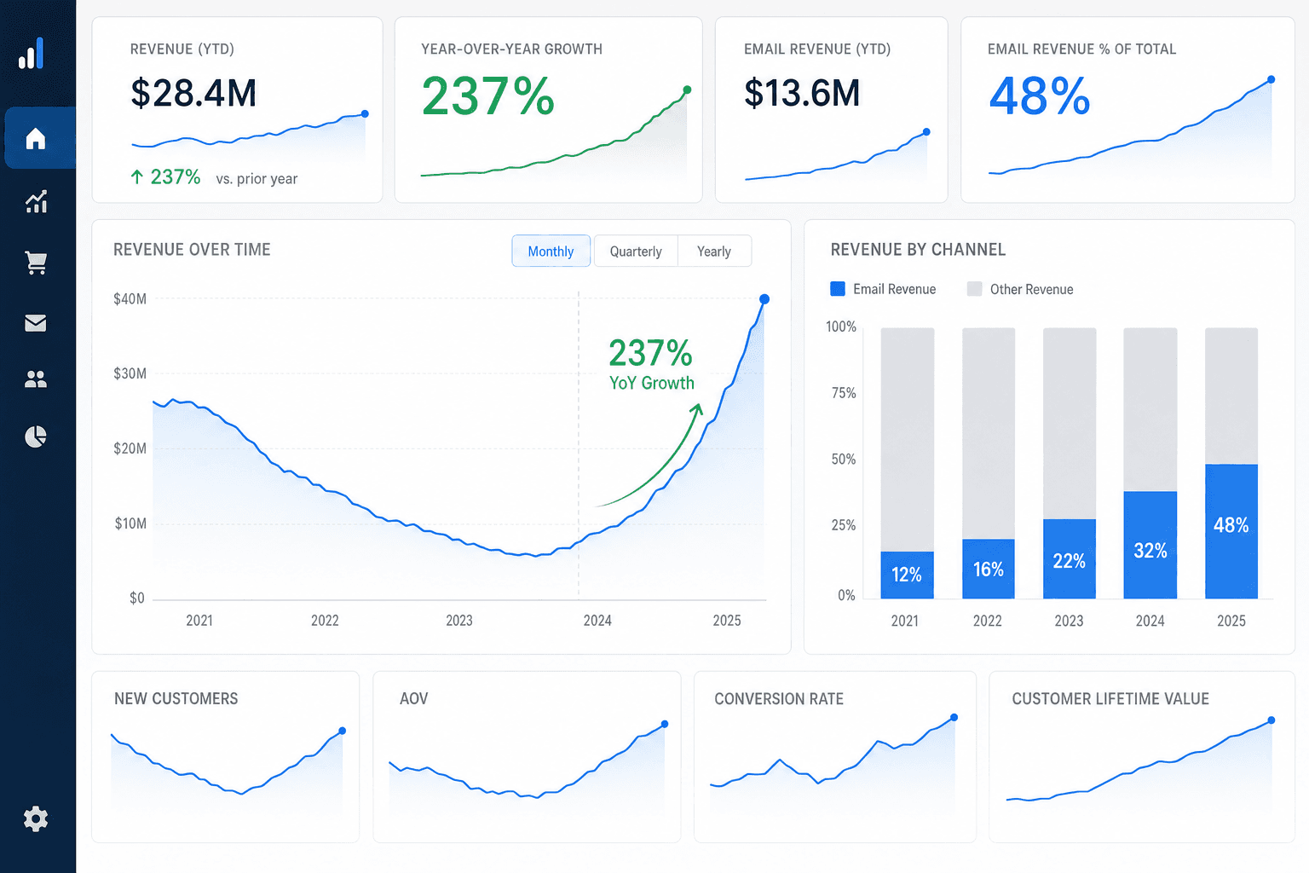Toggle Other Revenue legend item
Image resolution: width=1309 pixels, height=873 pixels.
coord(1020,289)
